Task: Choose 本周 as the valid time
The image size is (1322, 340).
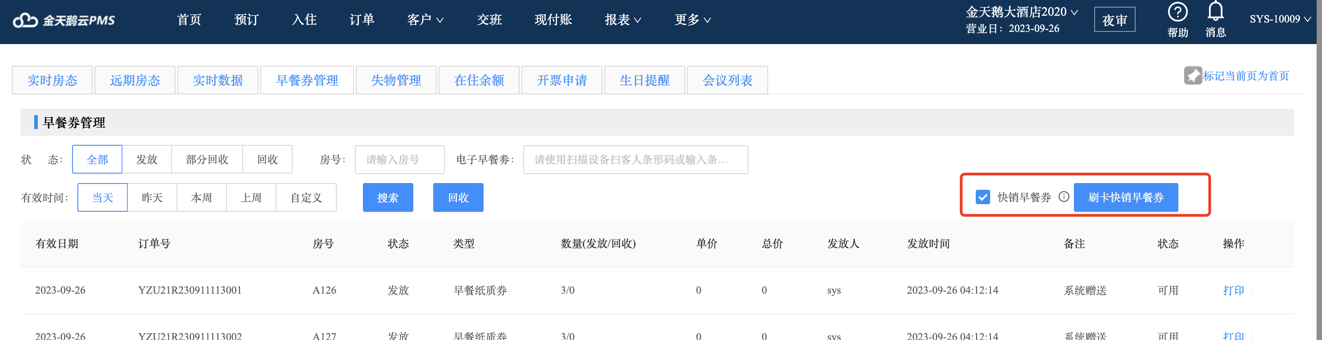Action: [202, 197]
